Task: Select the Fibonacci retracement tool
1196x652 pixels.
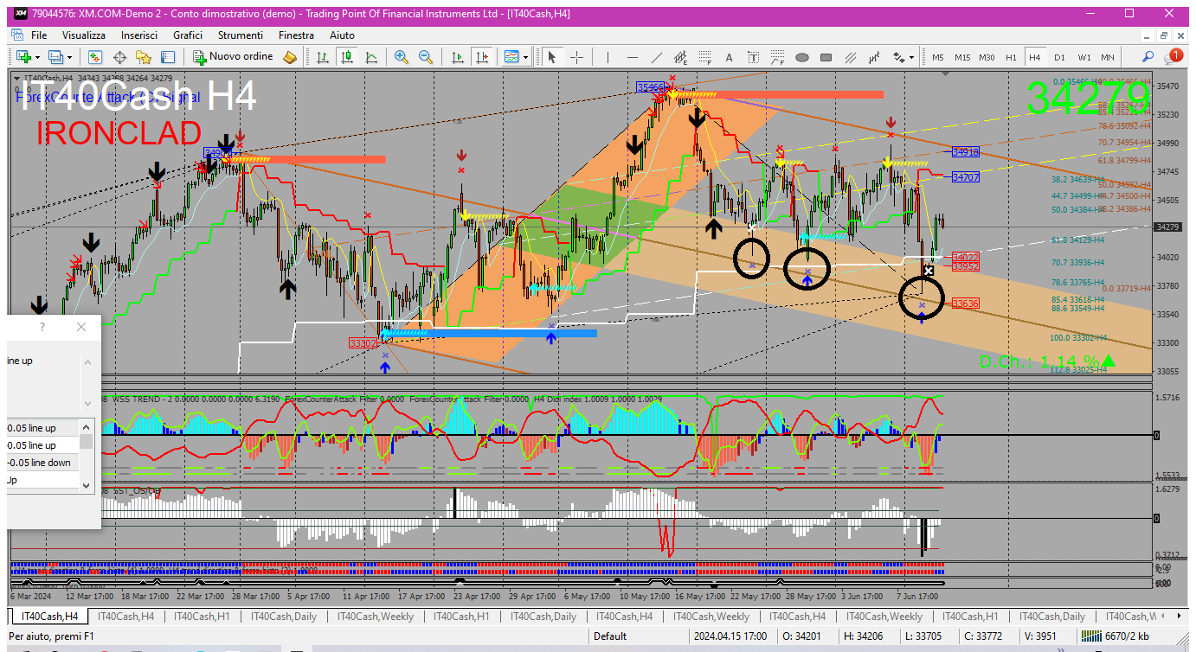Action: pyautogui.click(x=705, y=57)
